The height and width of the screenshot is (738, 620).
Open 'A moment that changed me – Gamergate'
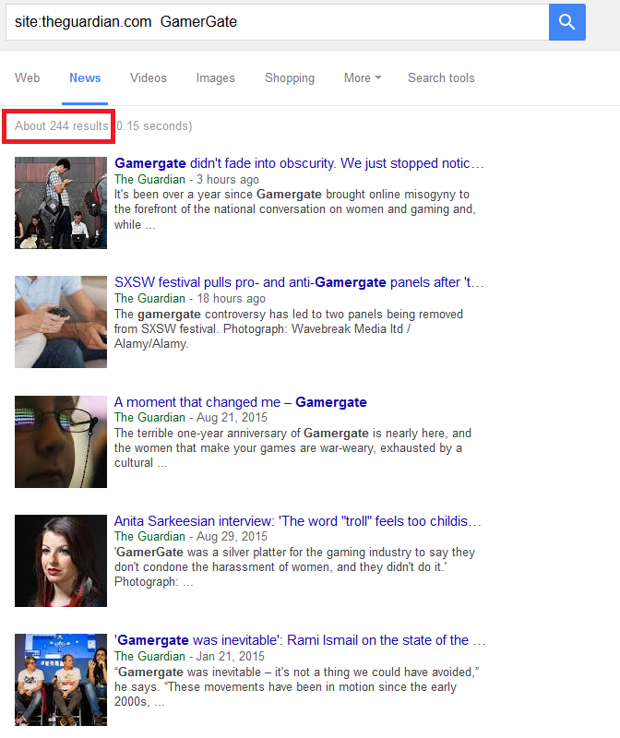[241, 402]
